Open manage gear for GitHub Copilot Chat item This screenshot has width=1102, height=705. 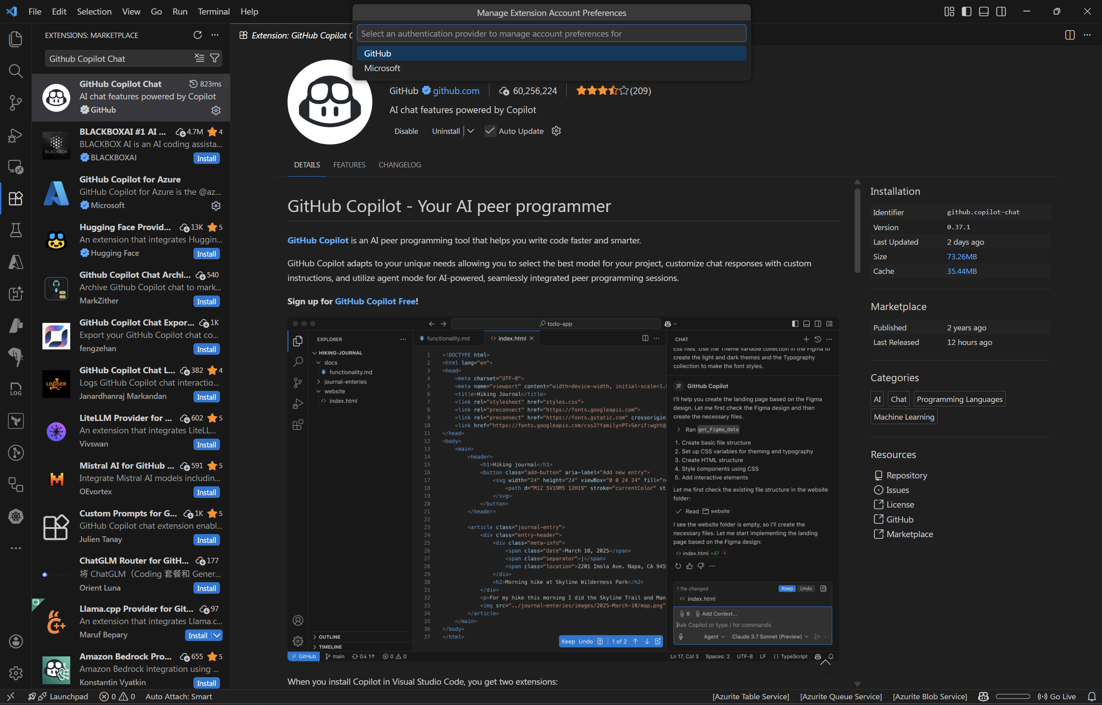click(216, 110)
